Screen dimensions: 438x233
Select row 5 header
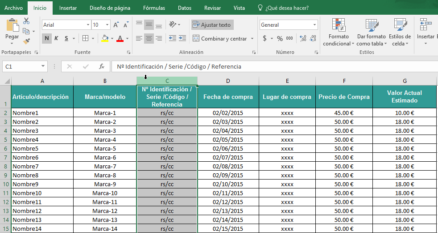(x=5, y=139)
